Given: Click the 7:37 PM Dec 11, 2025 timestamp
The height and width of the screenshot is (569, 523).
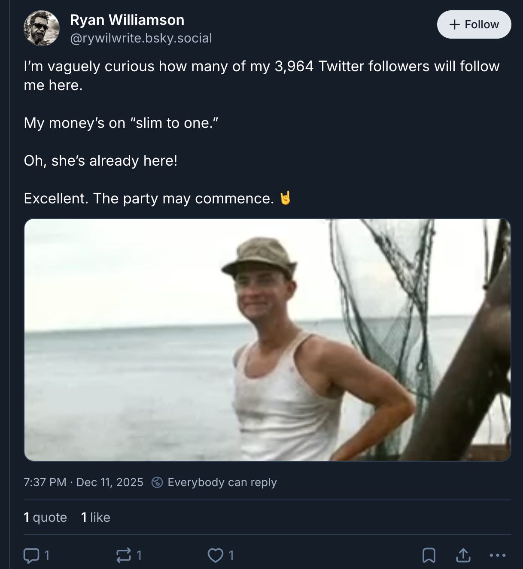Looking at the screenshot, I should pyautogui.click(x=83, y=482).
